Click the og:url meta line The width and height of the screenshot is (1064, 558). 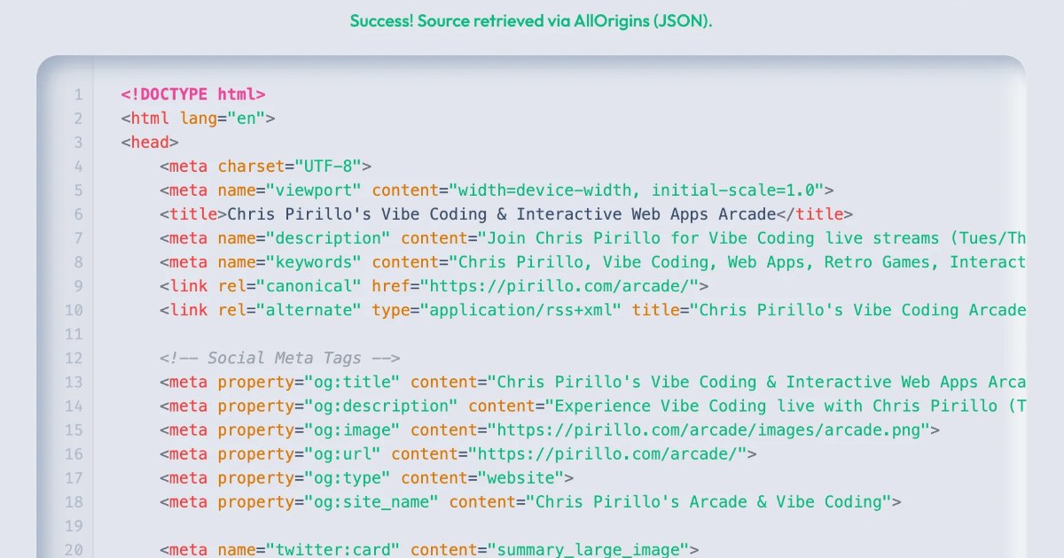(x=458, y=453)
